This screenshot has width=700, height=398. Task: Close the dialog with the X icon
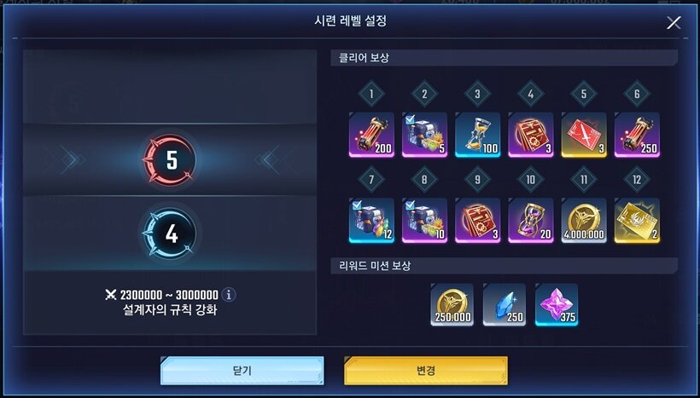tap(674, 22)
